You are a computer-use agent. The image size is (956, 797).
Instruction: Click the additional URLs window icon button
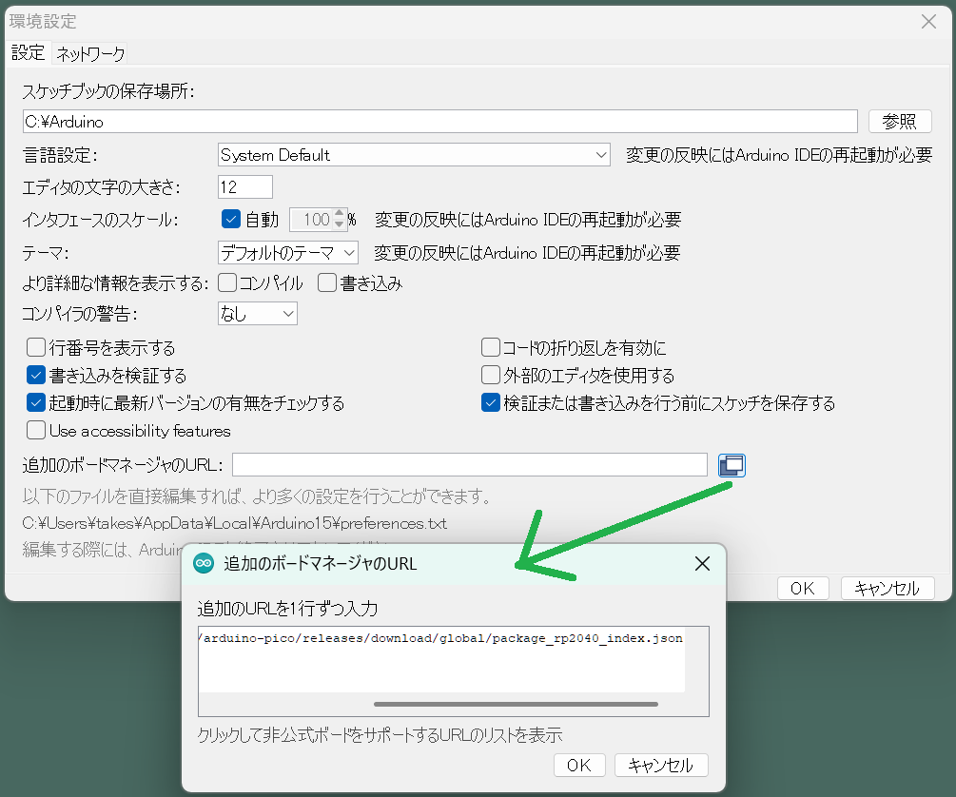pyautogui.click(x=732, y=465)
